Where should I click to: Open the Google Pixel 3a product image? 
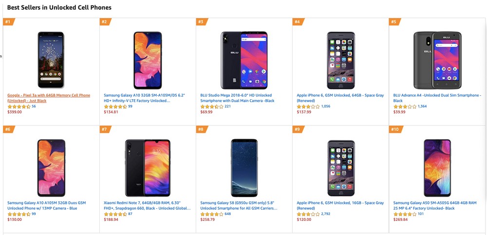[51, 59]
